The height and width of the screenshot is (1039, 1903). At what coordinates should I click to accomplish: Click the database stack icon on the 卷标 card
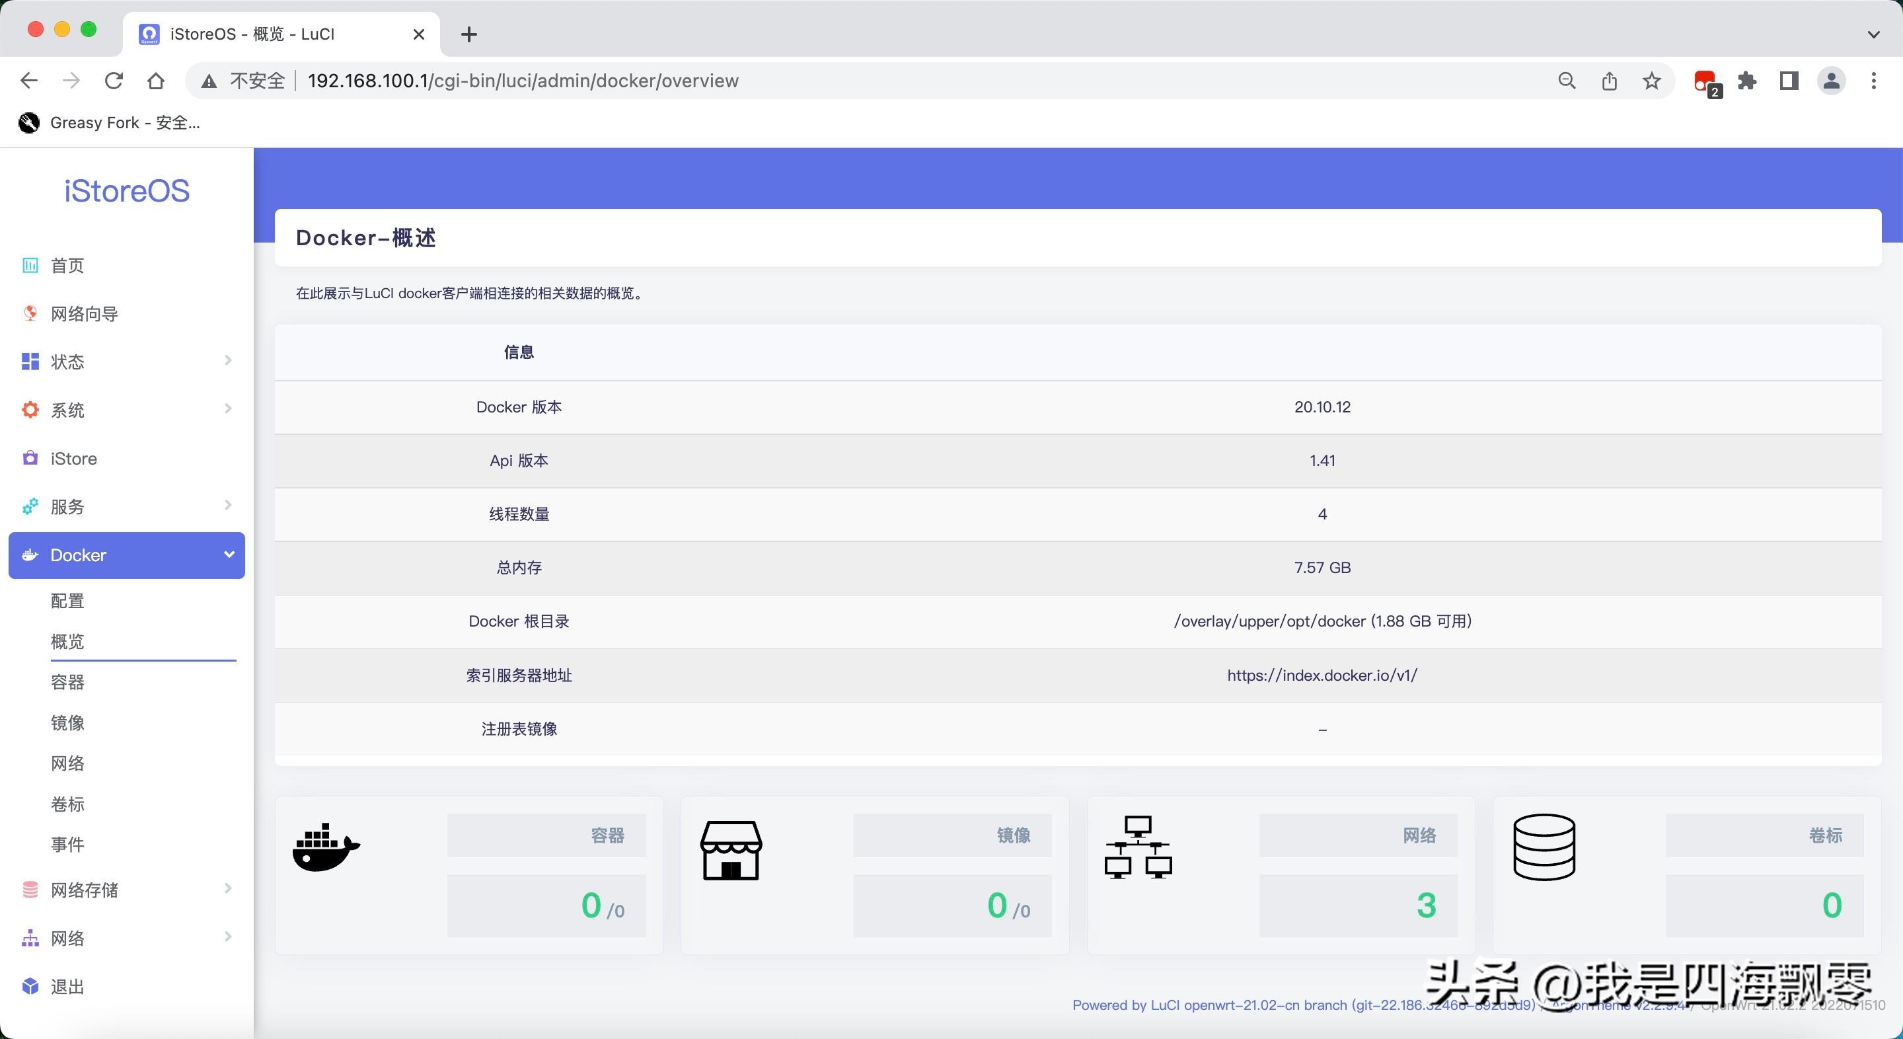pos(1544,849)
